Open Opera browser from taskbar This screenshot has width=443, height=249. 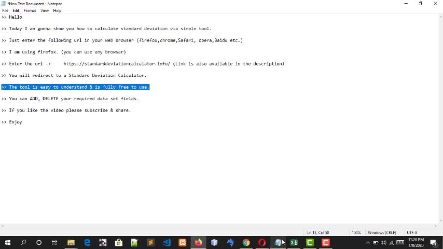click(262, 242)
